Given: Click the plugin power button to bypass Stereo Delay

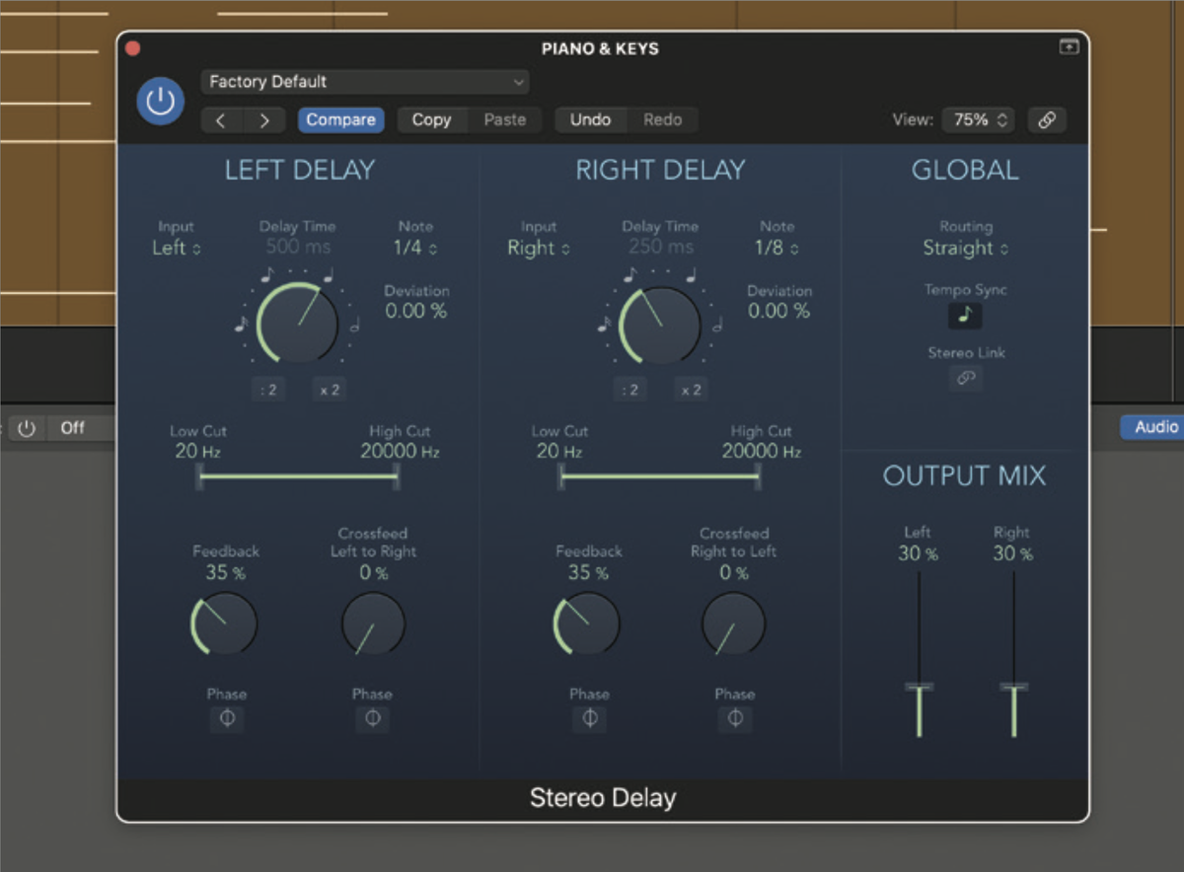Looking at the screenshot, I should (160, 102).
